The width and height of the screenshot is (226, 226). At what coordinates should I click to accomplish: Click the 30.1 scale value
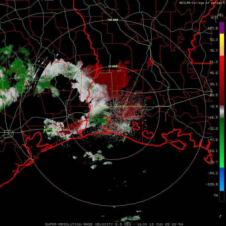point(214,84)
